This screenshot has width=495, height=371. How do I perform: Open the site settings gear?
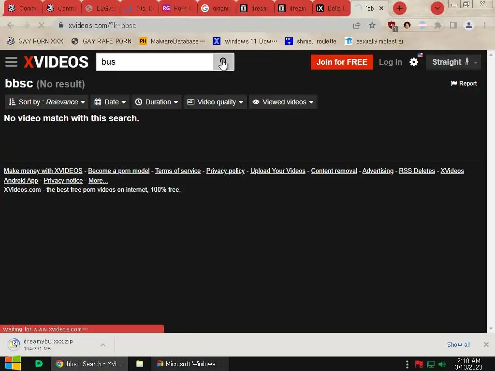point(414,62)
